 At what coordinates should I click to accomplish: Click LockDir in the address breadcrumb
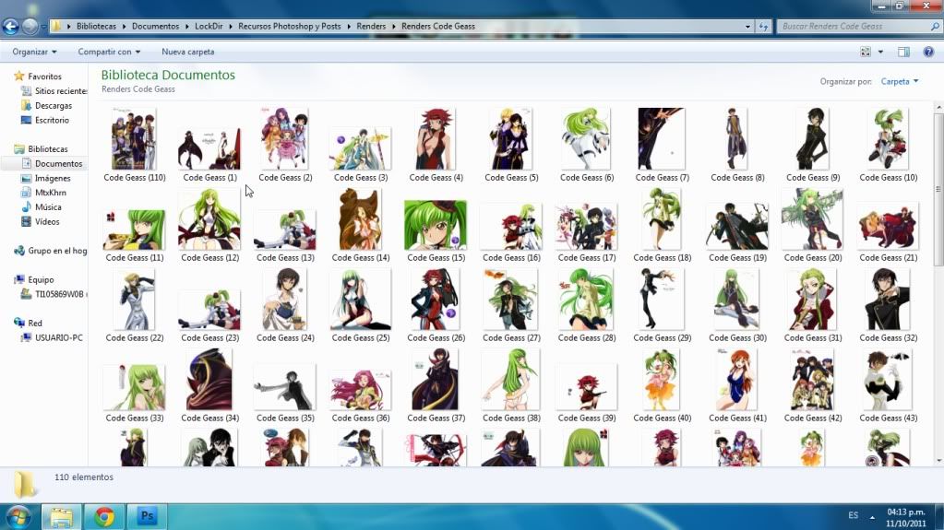[209, 27]
